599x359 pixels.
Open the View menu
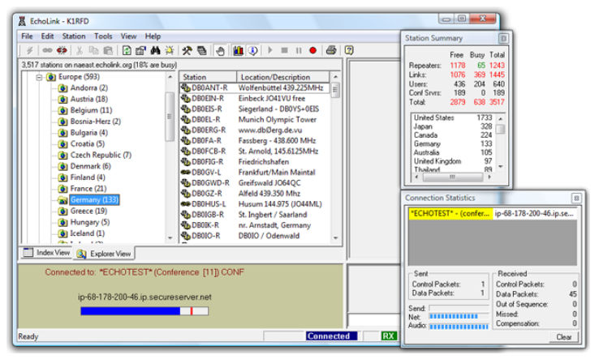(129, 36)
